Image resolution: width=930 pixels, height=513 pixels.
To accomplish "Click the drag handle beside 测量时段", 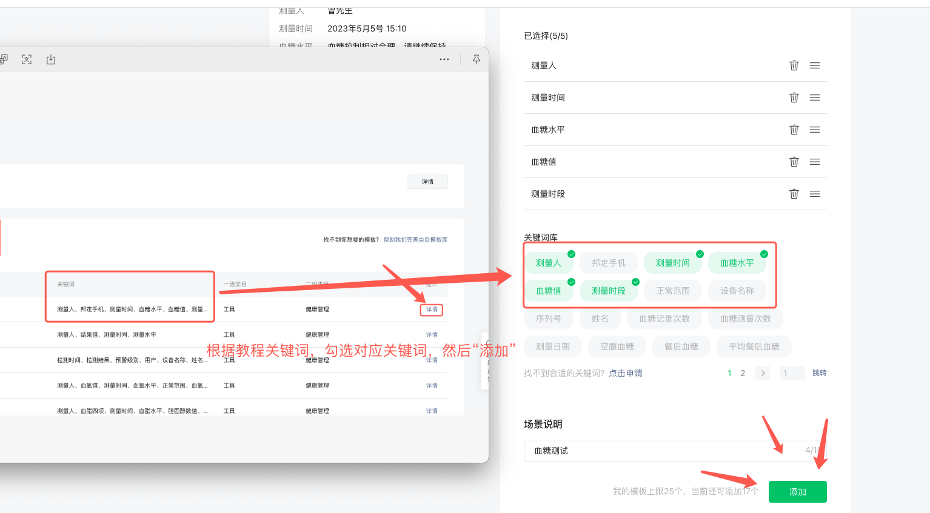I will 815,194.
